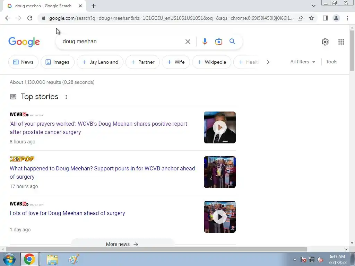Screen dimensions: 355x266
Task: Open the Chrome profile avatar
Action: [336, 18]
